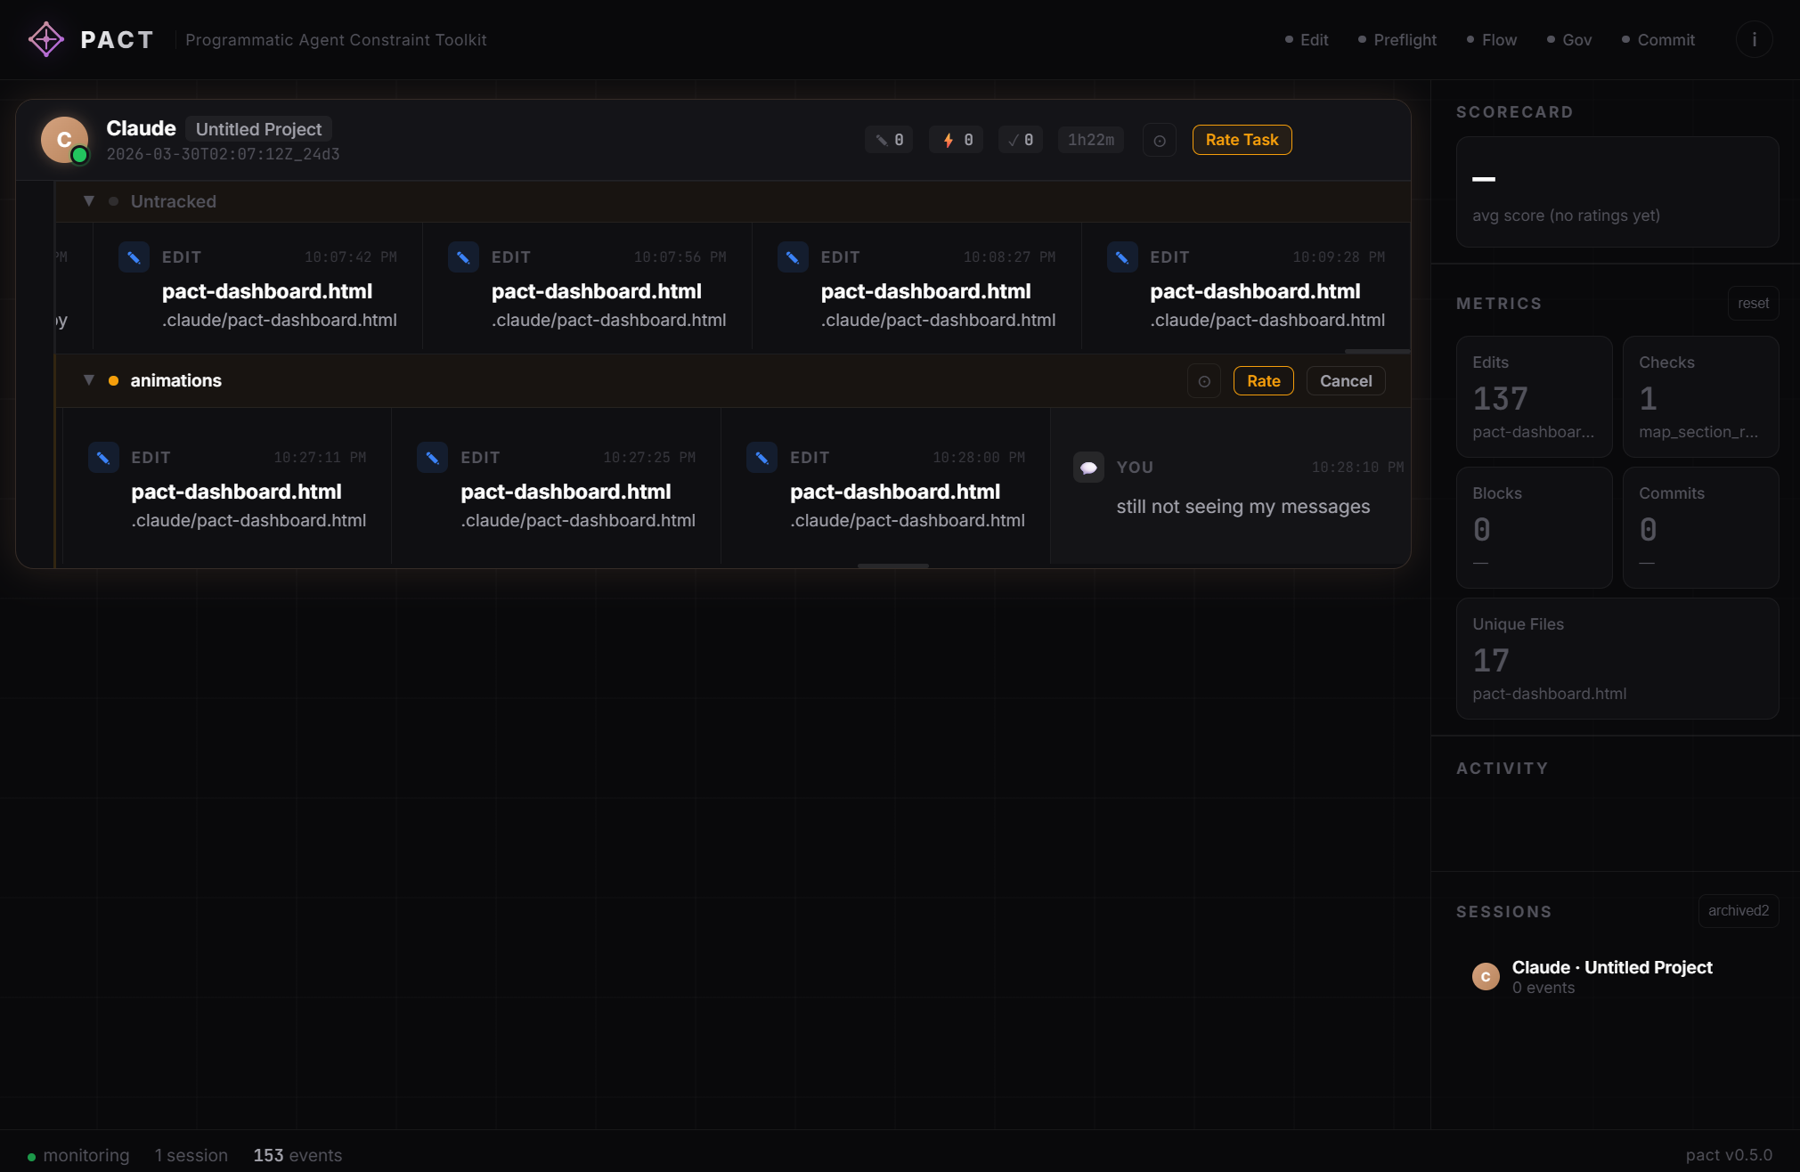This screenshot has height=1172, width=1800.
Task: Open the info icon in the top right
Action: point(1753,39)
